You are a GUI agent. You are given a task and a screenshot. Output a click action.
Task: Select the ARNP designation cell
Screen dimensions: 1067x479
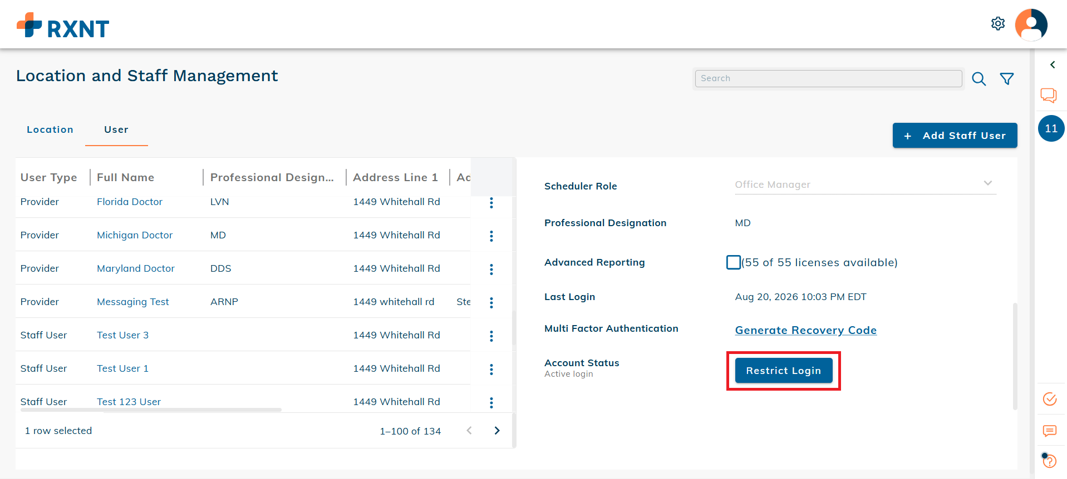[224, 302]
